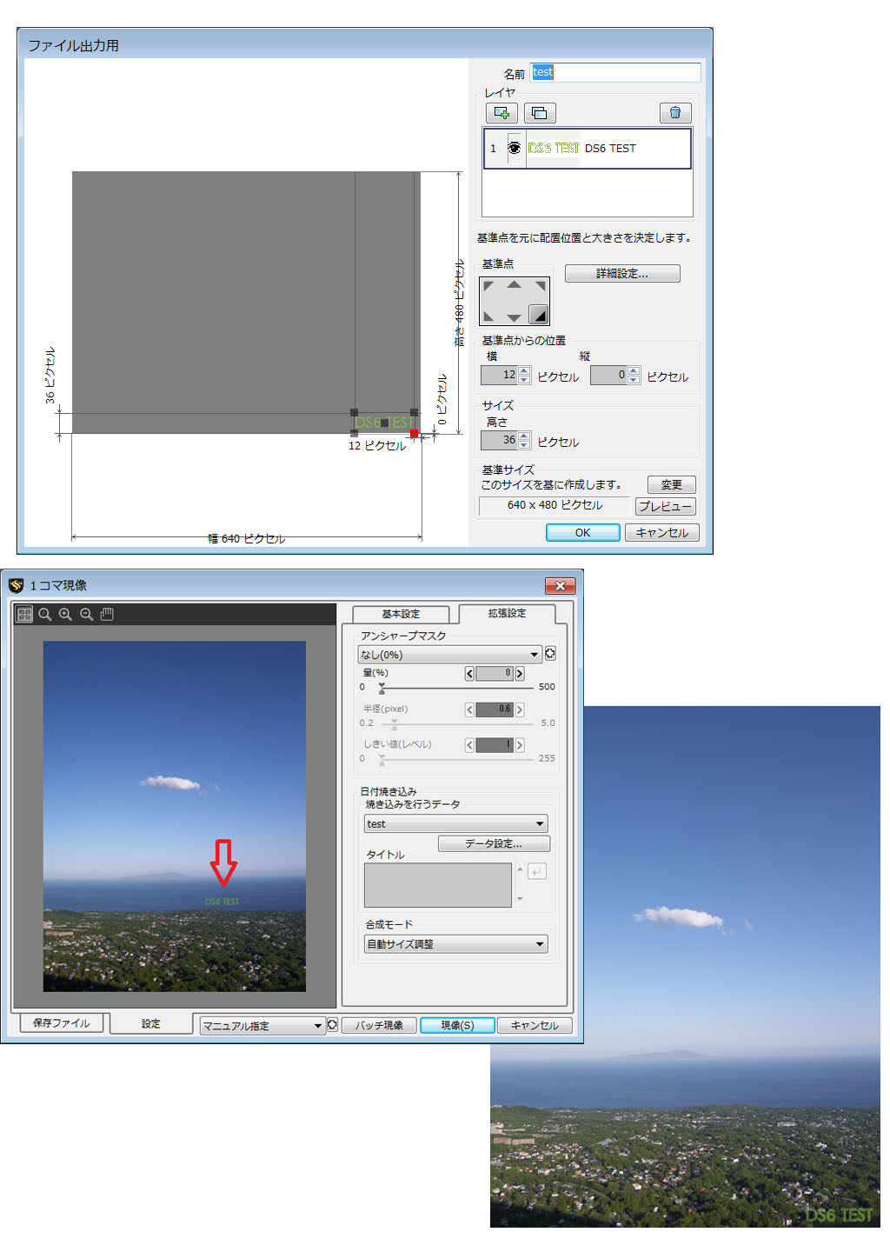Click the add new layer icon button
Image resolution: width=890 pixels, height=1252 pixels.
501,113
